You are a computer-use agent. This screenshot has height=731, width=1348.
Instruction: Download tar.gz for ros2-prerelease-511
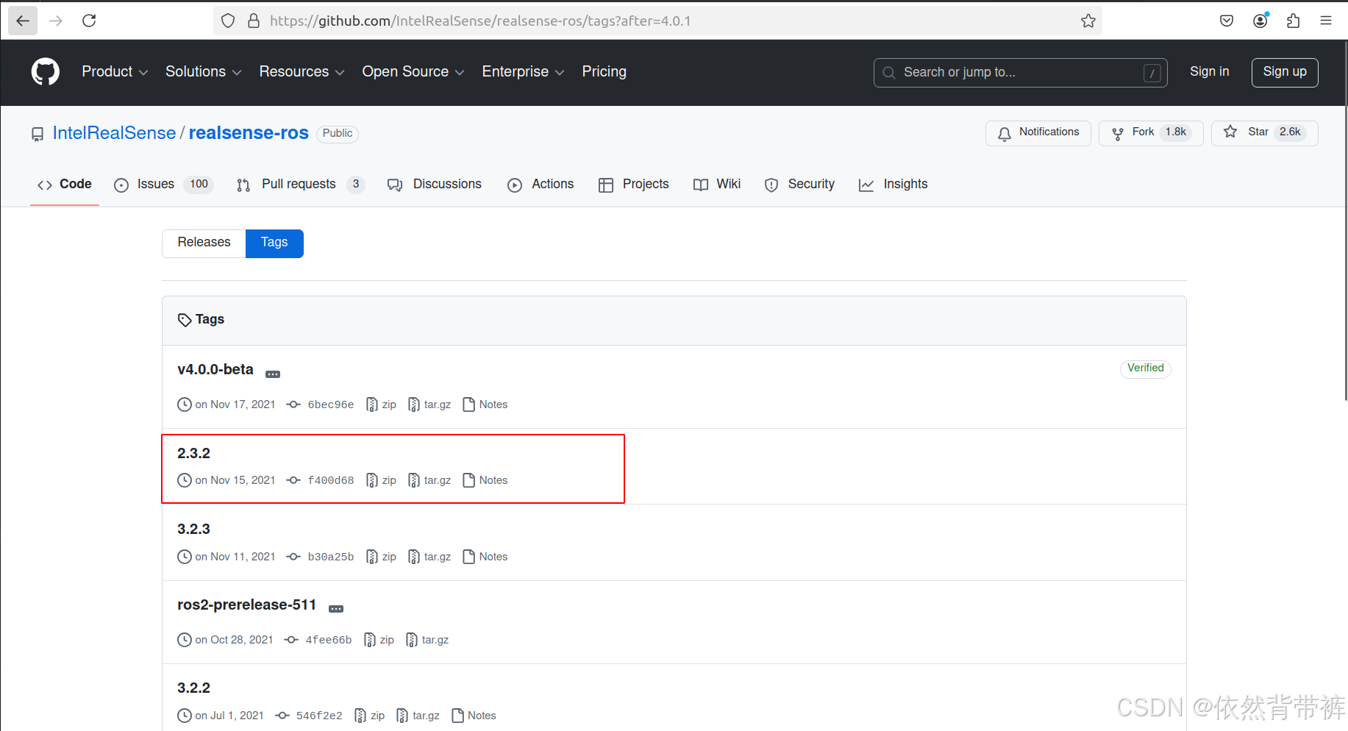(x=427, y=640)
